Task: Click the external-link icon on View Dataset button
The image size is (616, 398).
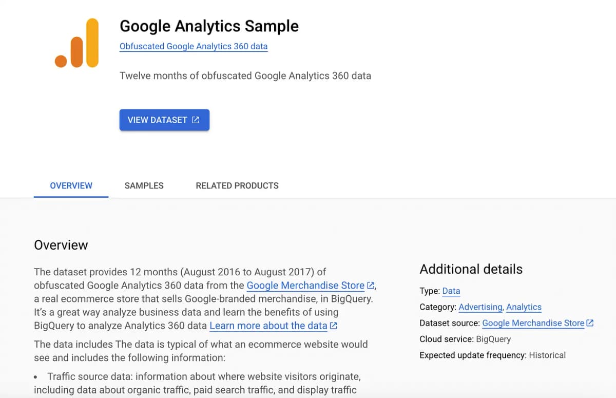Action: coord(196,120)
